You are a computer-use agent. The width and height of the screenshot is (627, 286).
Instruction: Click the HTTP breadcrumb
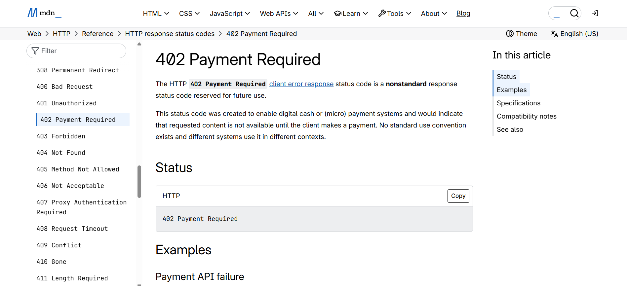tap(61, 34)
